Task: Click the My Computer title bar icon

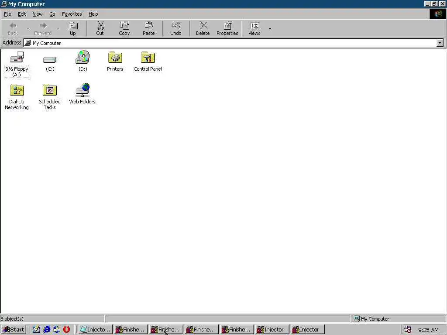Action: [x=4, y=4]
